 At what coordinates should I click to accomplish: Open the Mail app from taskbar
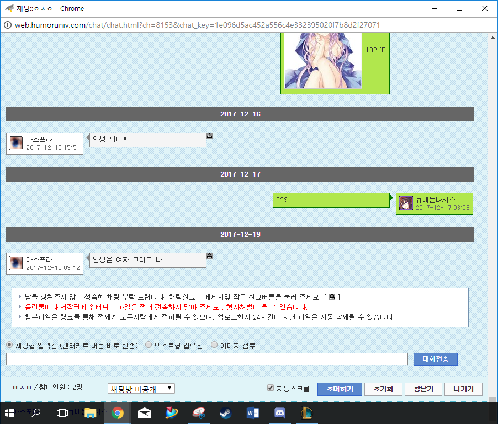[145, 413]
